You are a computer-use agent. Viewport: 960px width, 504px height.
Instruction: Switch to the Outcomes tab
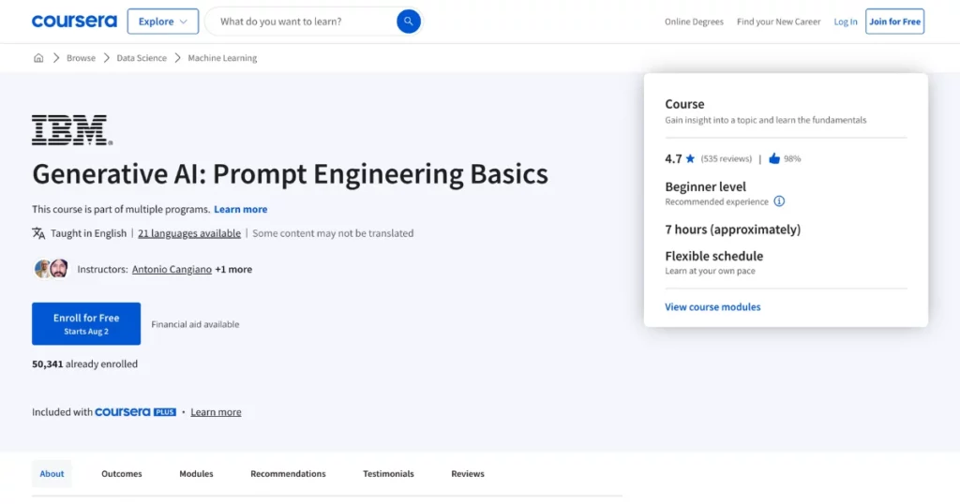122,474
